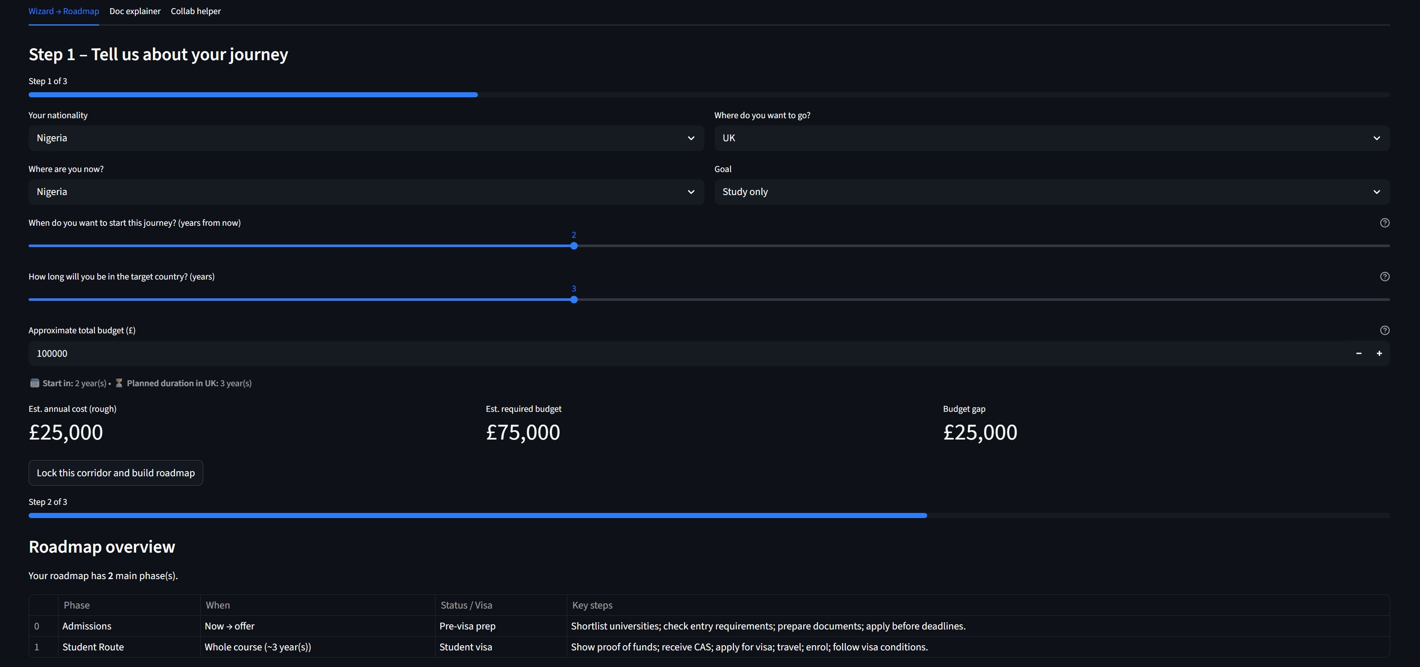Click help icon for duration slider
The width and height of the screenshot is (1420, 667).
(x=1384, y=277)
